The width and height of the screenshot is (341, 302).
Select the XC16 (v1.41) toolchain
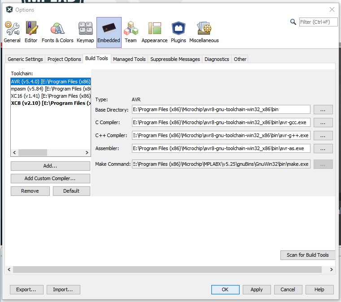51,96
